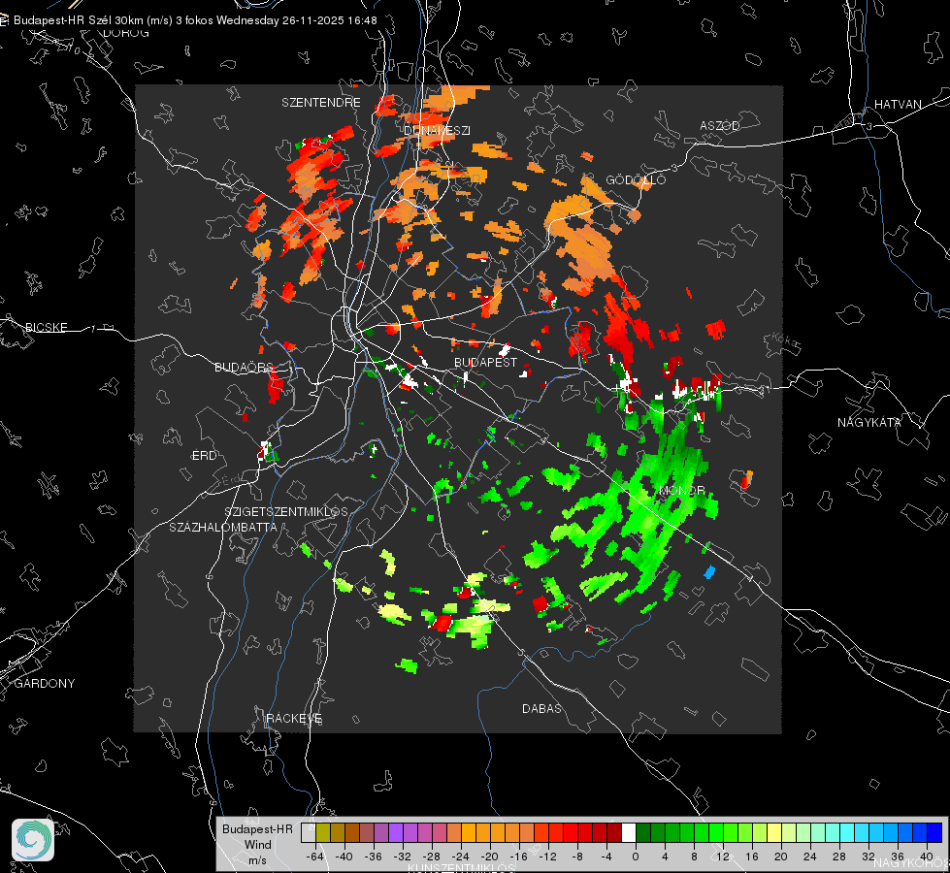
Task: Click the RÁCKEVE town label
Action: (x=294, y=718)
